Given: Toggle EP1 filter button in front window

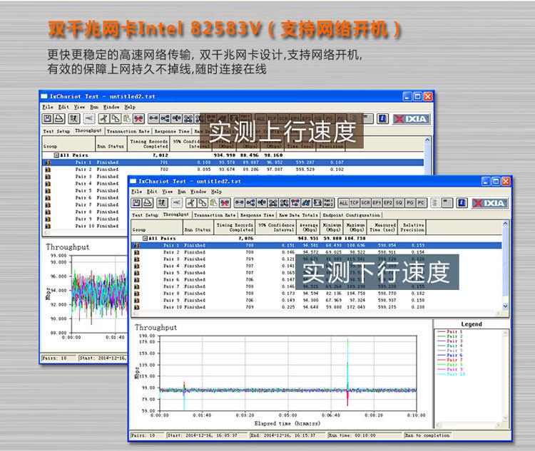Looking at the screenshot, I should [x=377, y=203].
